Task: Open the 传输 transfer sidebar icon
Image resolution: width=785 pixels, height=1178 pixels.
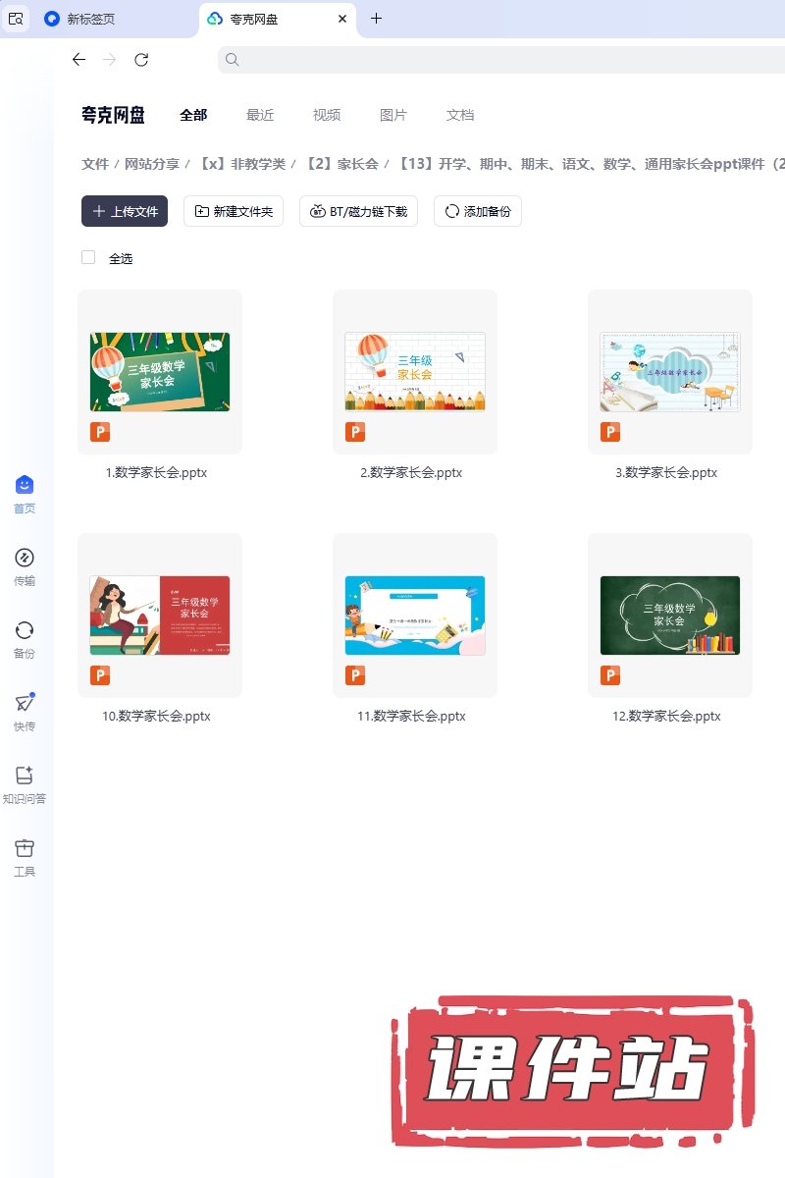Action: pos(25,559)
